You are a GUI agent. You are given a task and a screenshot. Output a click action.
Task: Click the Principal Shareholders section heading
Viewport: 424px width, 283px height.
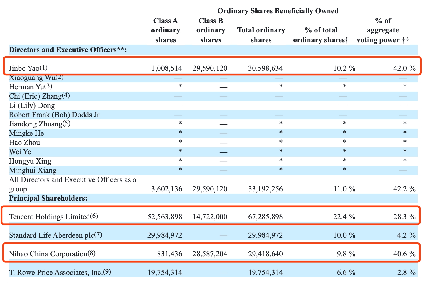(x=48, y=198)
